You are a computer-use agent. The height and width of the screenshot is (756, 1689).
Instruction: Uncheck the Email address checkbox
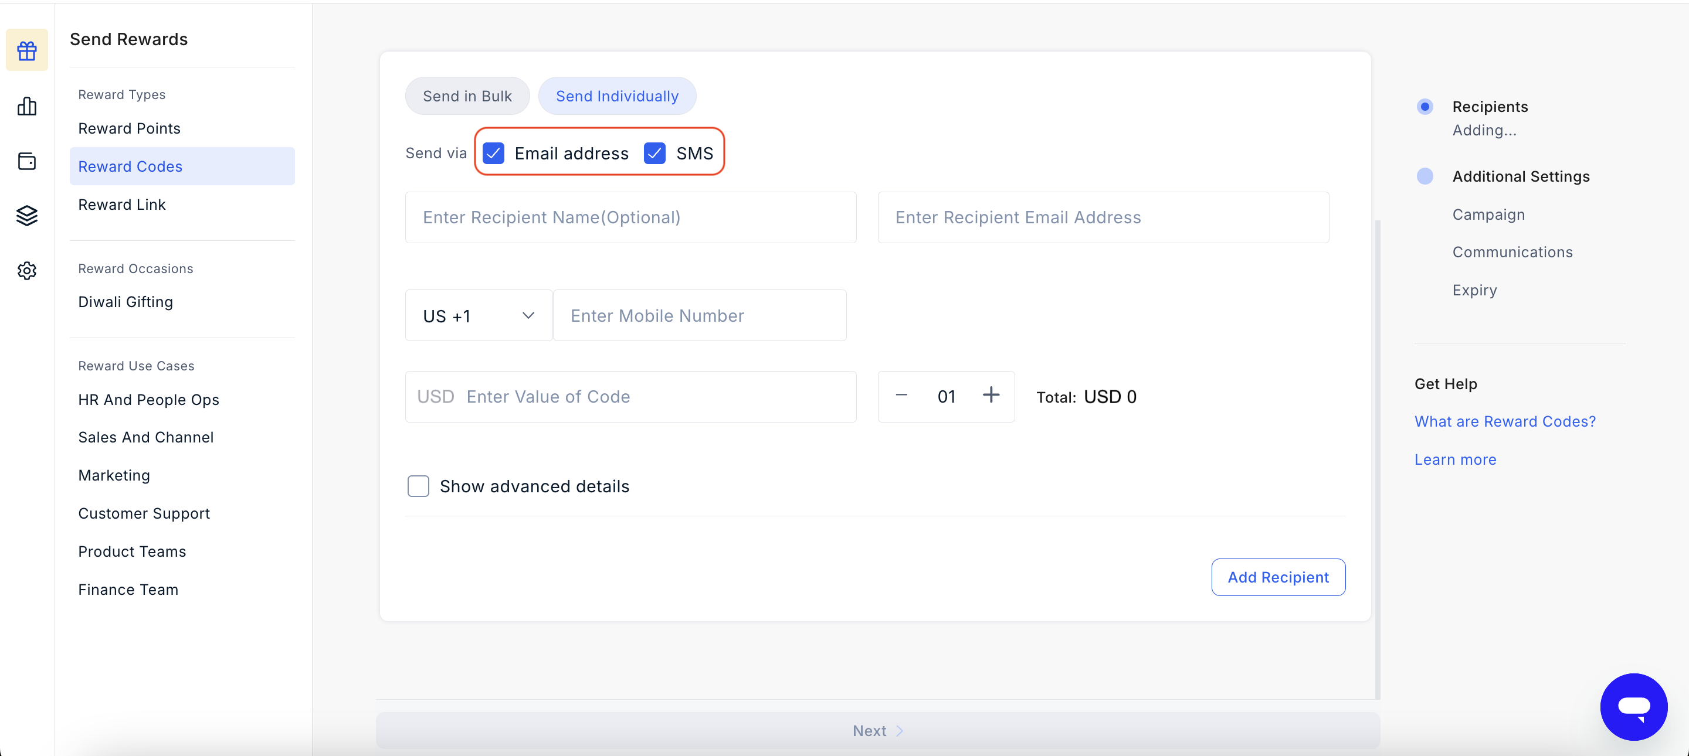[493, 154]
